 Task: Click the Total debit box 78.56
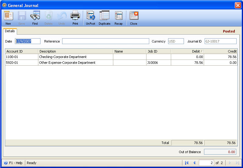pos(188,143)
